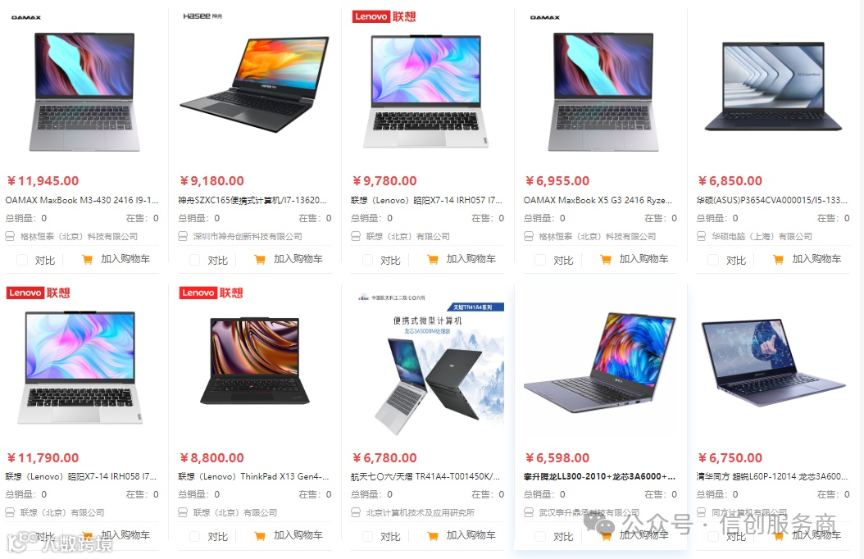864x559 pixels.
Task: Open seller 北京计算机技术及应用研究所 link
Action: point(420,513)
